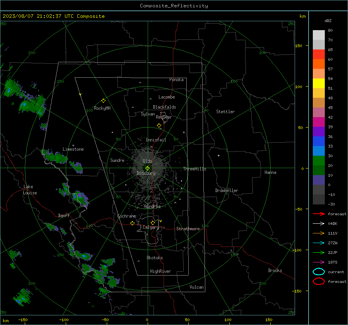Click the Vulcan town label

[196, 287]
